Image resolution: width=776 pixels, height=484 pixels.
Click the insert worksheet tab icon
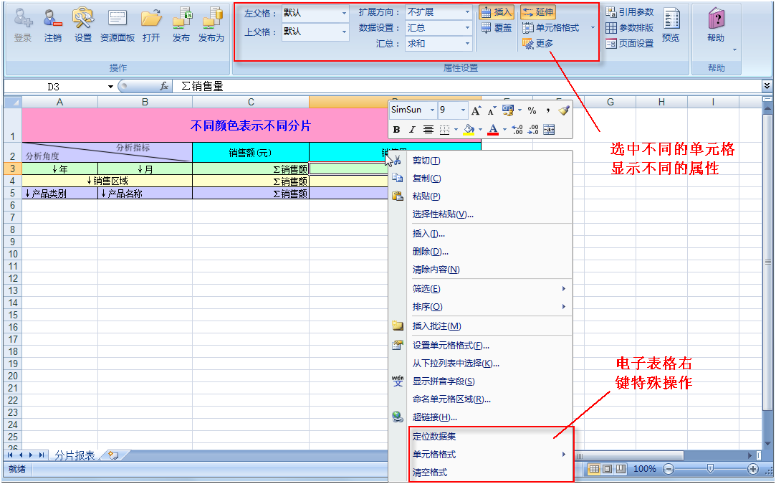113,455
